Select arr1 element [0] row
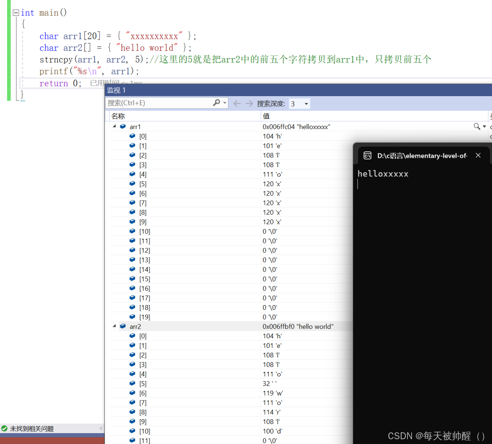The width and height of the screenshot is (492, 444). (231, 136)
